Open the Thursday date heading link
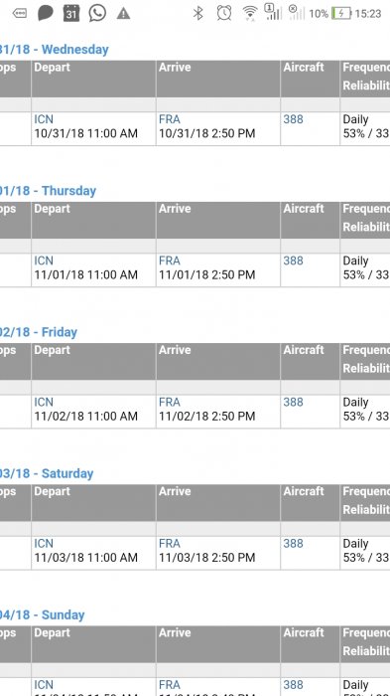The width and height of the screenshot is (390, 696). pyautogui.click(x=48, y=191)
